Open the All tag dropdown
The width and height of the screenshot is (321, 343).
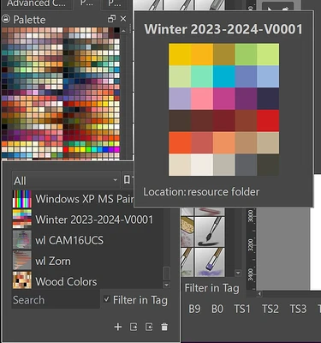pos(66,180)
